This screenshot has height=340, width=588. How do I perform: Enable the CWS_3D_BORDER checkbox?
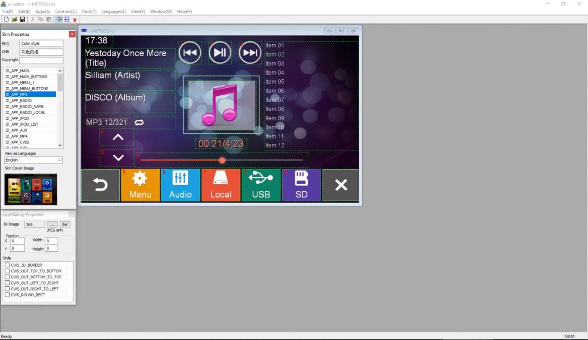click(x=7, y=265)
